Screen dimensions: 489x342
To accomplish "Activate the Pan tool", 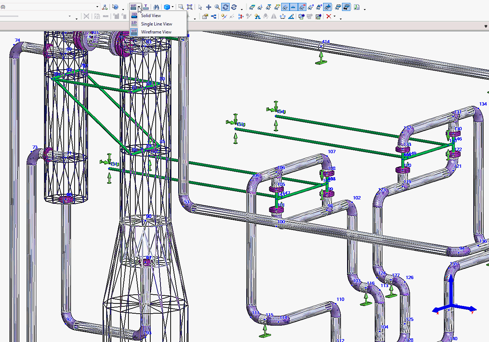I will (x=208, y=7).
